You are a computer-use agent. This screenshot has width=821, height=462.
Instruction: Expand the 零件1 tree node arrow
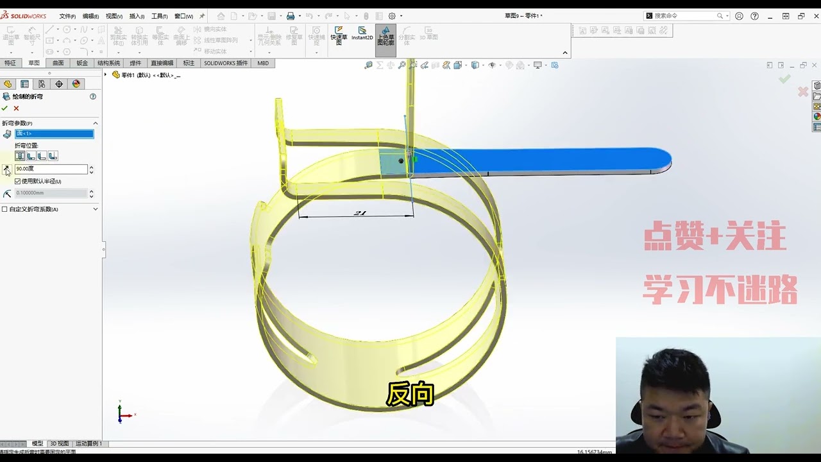[x=106, y=75]
